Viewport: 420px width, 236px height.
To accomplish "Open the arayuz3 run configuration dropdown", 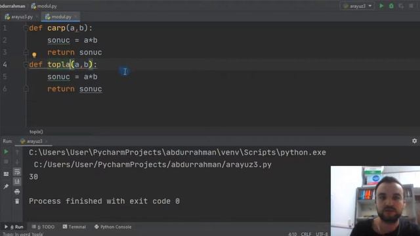I will point(358,6).
